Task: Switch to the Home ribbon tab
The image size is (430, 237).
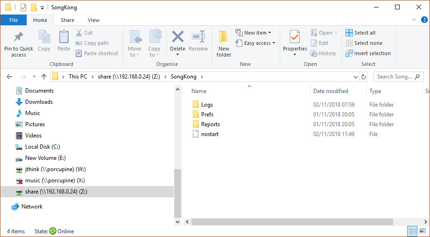Action: click(40, 20)
